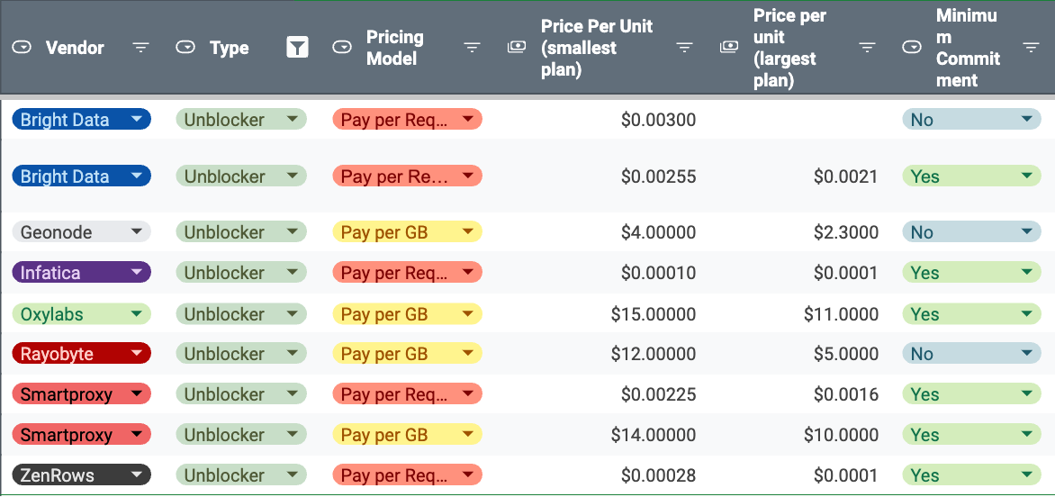Open Infatica vendor dropdown chip

click(x=81, y=273)
